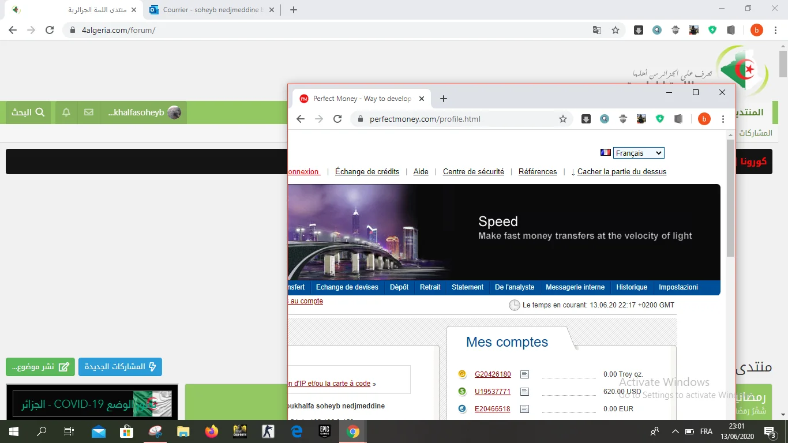Screen dimensions: 788x443
Task: Click the hat-and-glasses extension in the 4algeria window
Action: (676, 30)
